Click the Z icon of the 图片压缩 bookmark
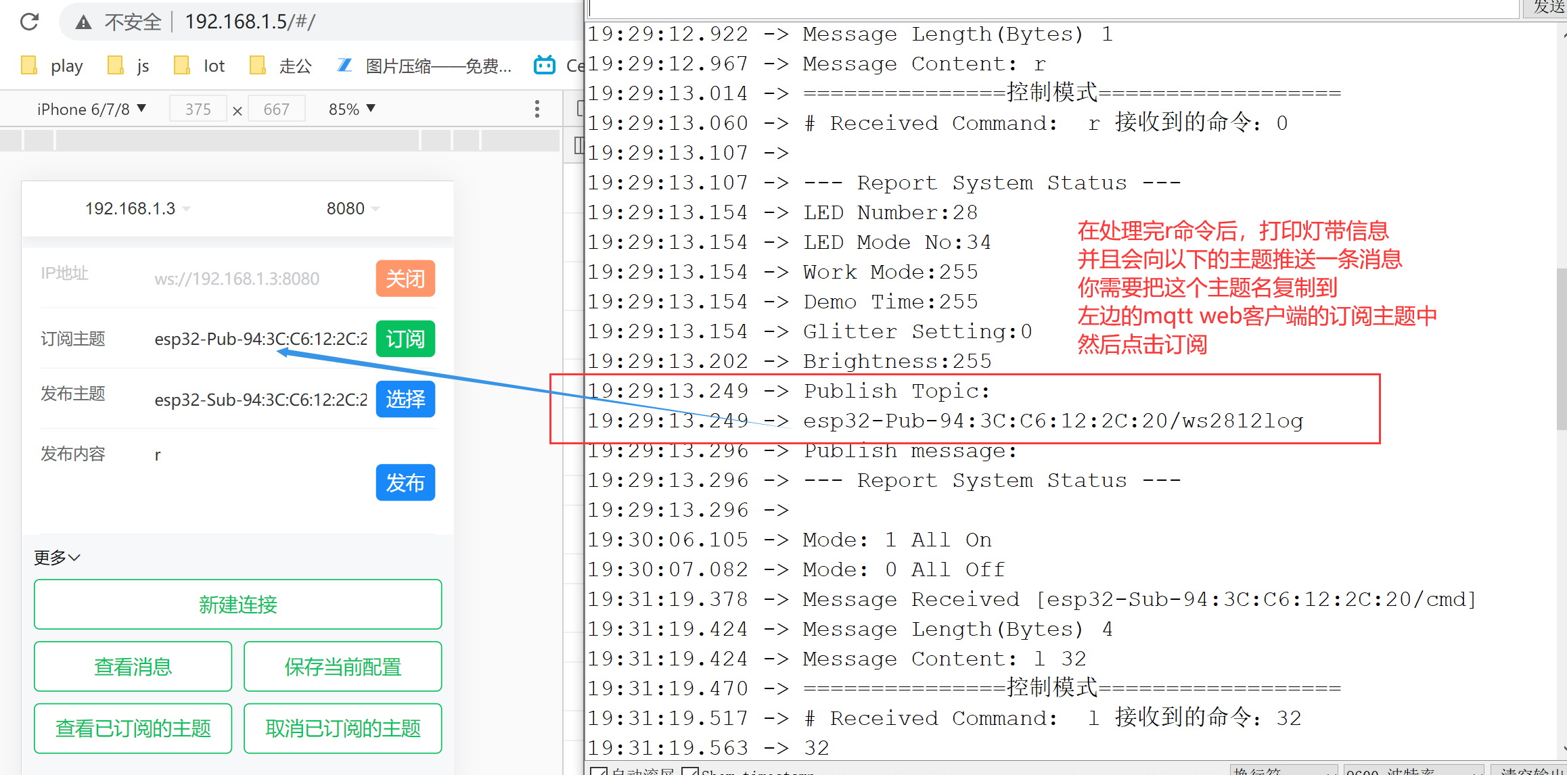 pyautogui.click(x=345, y=65)
